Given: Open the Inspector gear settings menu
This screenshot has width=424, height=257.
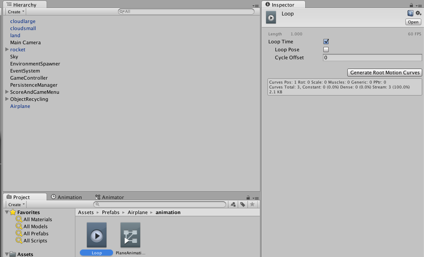Looking at the screenshot, I should coord(418,13).
